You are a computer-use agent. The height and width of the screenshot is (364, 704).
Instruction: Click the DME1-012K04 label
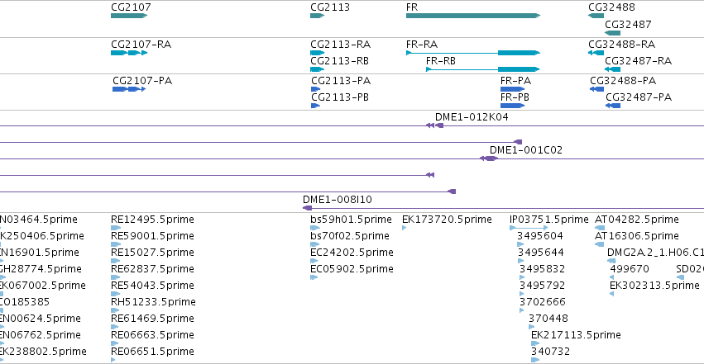[472, 117]
